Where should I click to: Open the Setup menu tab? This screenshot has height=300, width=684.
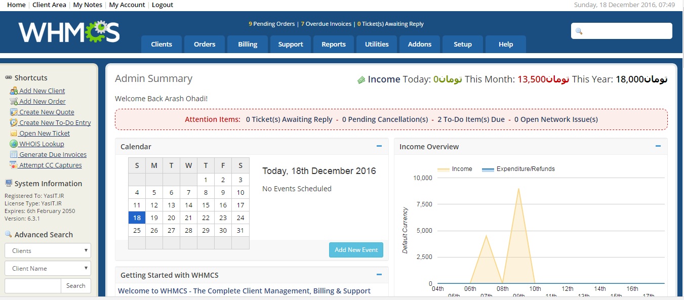(x=463, y=45)
